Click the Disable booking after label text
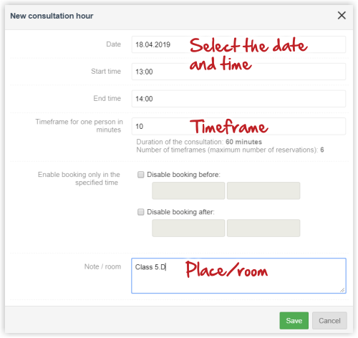This screenshot has width=358, height=338. pos(180,212)
